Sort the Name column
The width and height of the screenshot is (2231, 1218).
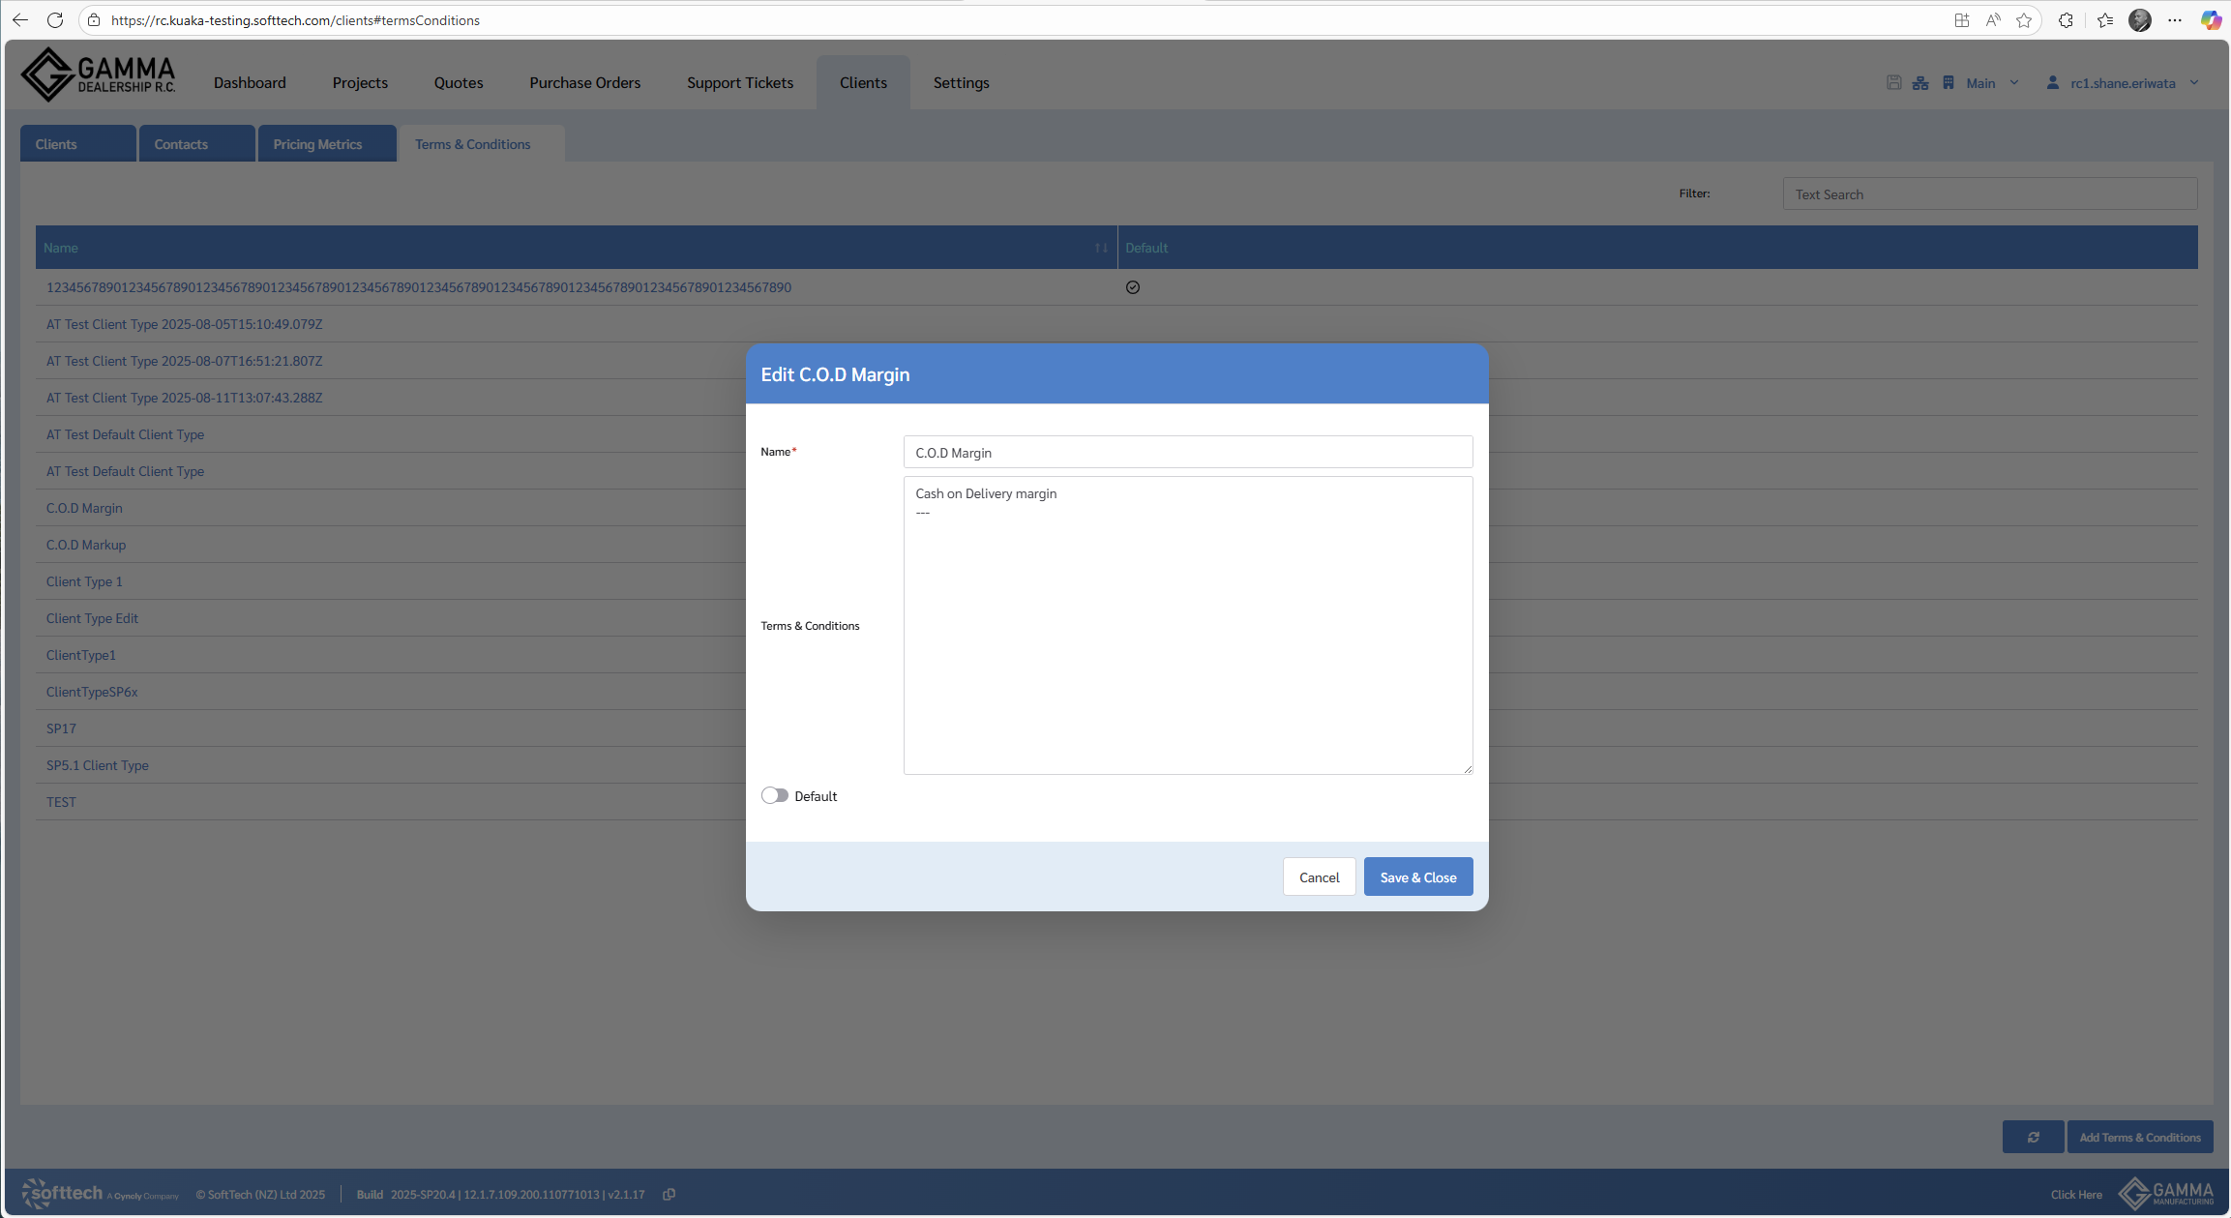1100,249
